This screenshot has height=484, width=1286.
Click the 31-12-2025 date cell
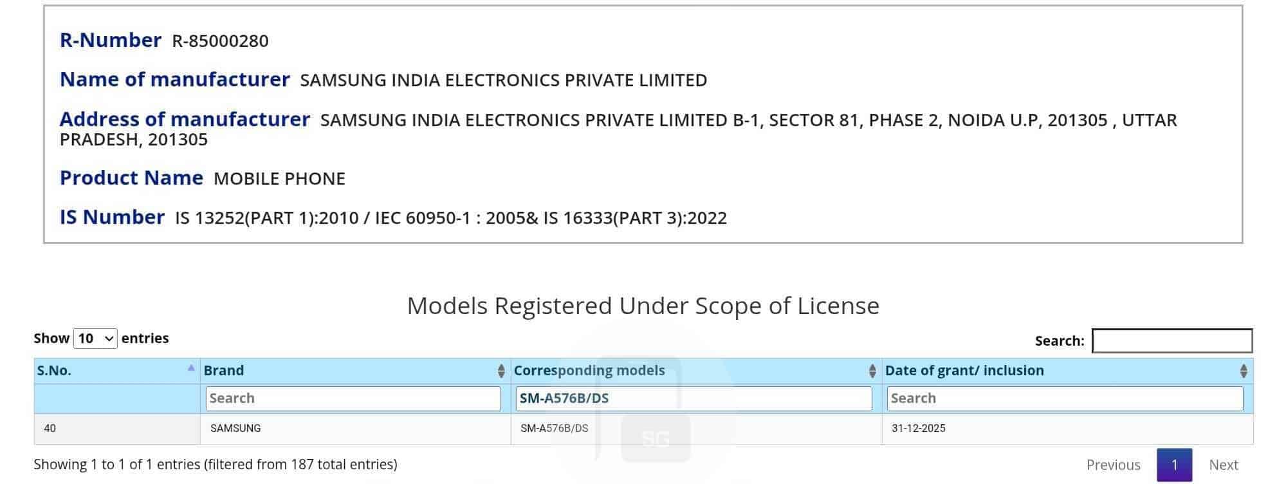pos(918,428)
